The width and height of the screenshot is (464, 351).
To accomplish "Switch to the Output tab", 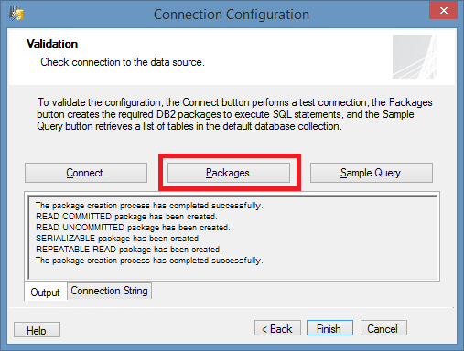I will point(45,292).
